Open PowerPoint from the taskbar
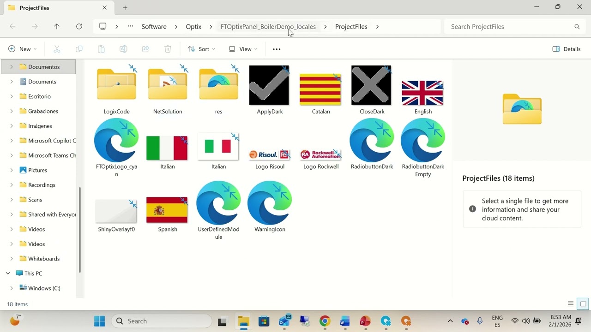The width and height of the screenshot is (591, 332). tap(365, 321)
